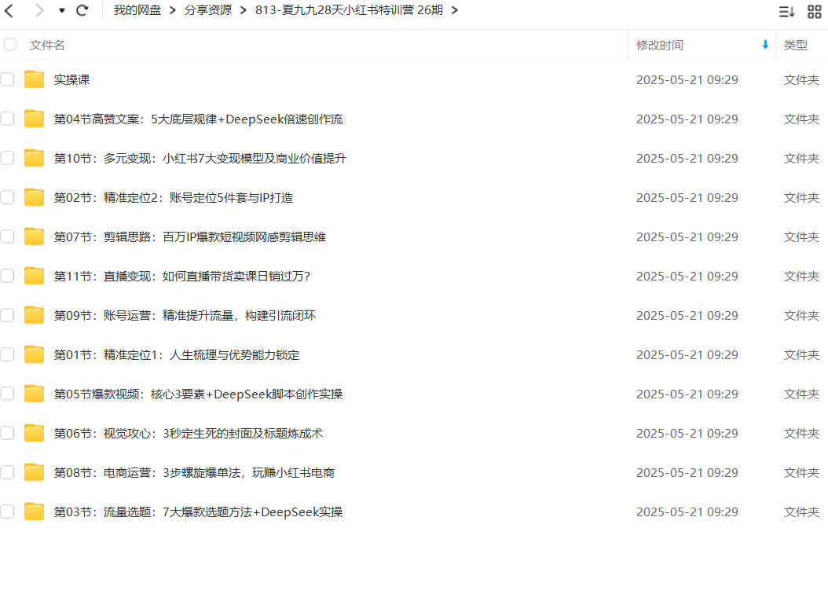The height and width of the screenshot is (594, 828).
Task: Click the folder icon of 第01节 精准定位1
Action: click(x=35, y=354)
